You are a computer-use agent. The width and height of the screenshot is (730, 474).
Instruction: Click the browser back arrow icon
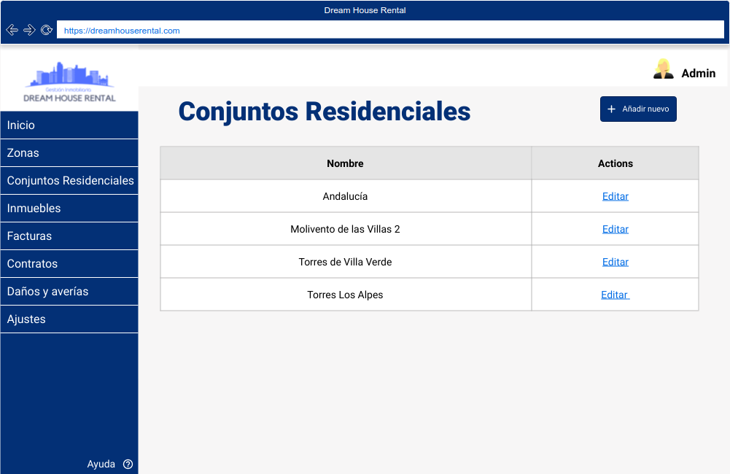click(12, 30)
